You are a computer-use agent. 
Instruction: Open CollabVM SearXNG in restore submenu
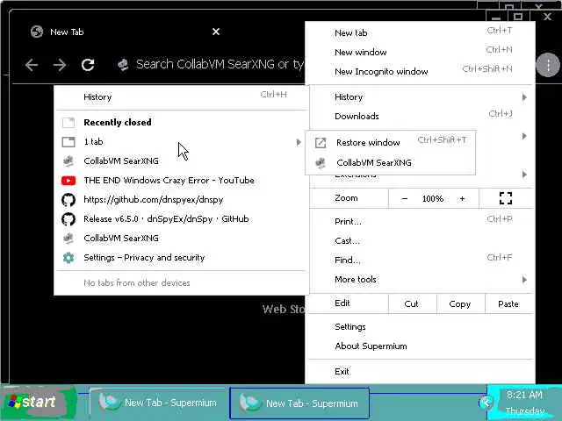[x=391, y=163]
